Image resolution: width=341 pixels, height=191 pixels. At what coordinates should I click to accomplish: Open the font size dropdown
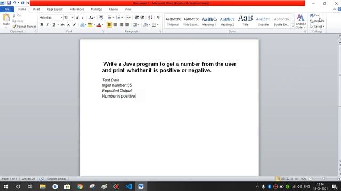(x=72, y=18)
